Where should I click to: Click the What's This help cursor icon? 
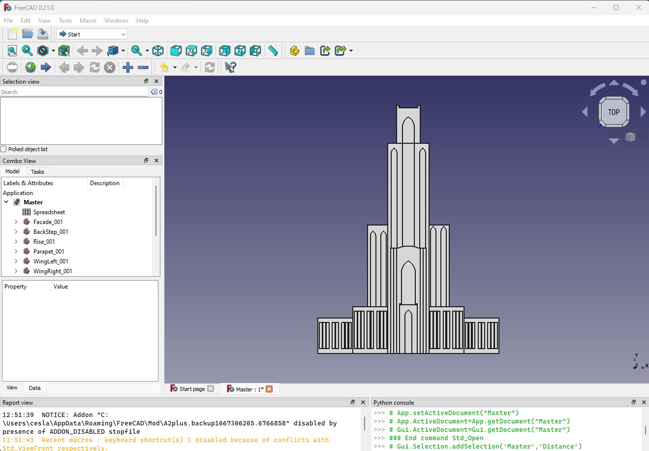(230, 67)
